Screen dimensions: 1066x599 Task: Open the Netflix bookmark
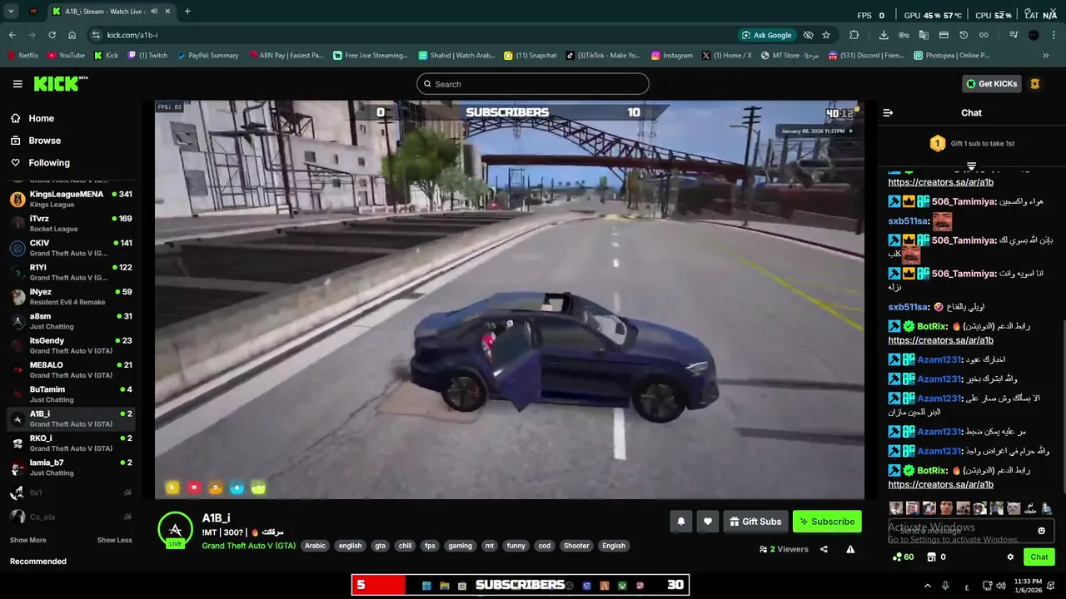[x=22, y=56]
